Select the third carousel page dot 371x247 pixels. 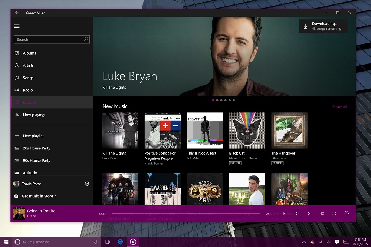(x=221, y=100)
